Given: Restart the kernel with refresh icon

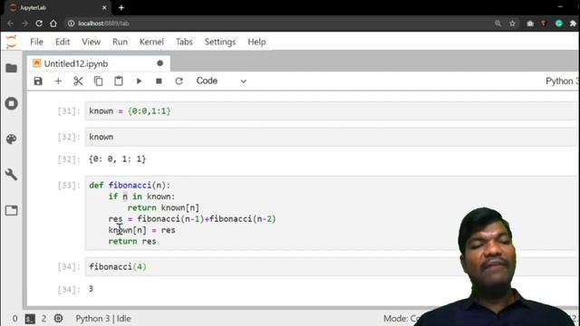Looking at the screenshot, I should 179,81.
